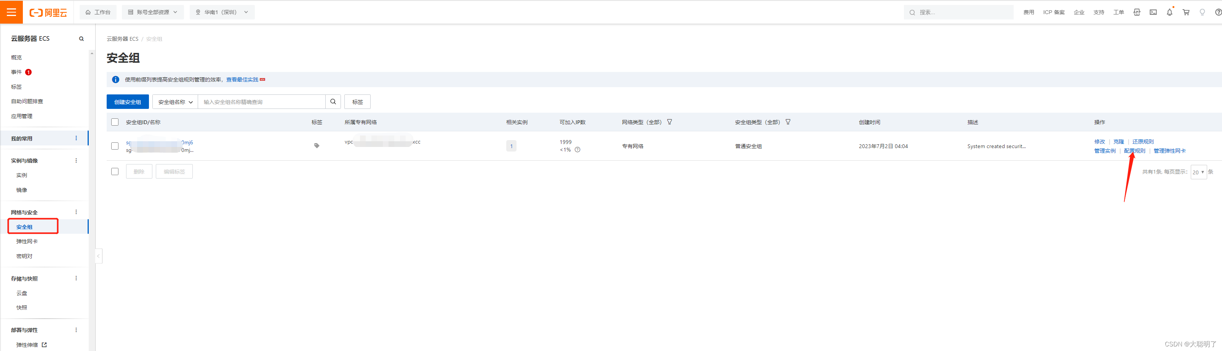Collapse the sidebar with the arrow handle
Viewport: 1222px width, 351px height.
click(x=98, y=256)
